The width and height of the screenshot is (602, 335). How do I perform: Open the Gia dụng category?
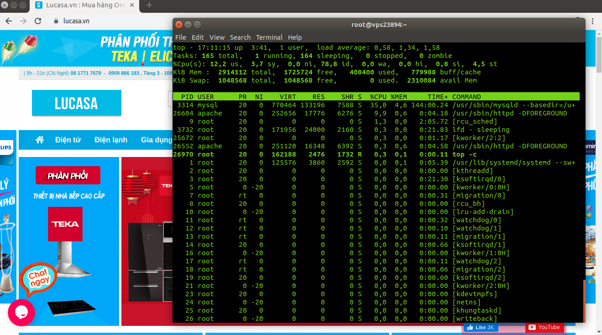157,140
